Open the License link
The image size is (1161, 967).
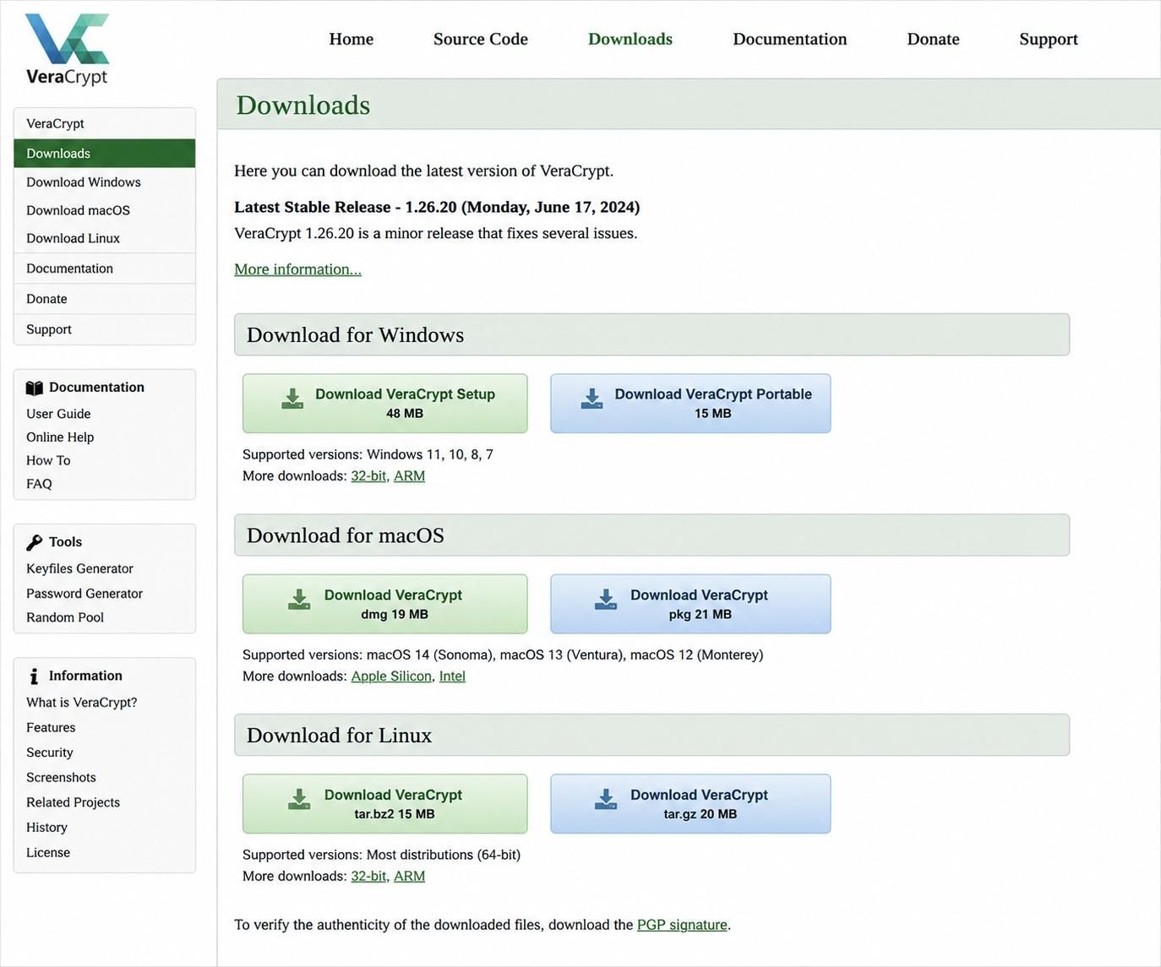coord(48,853)
